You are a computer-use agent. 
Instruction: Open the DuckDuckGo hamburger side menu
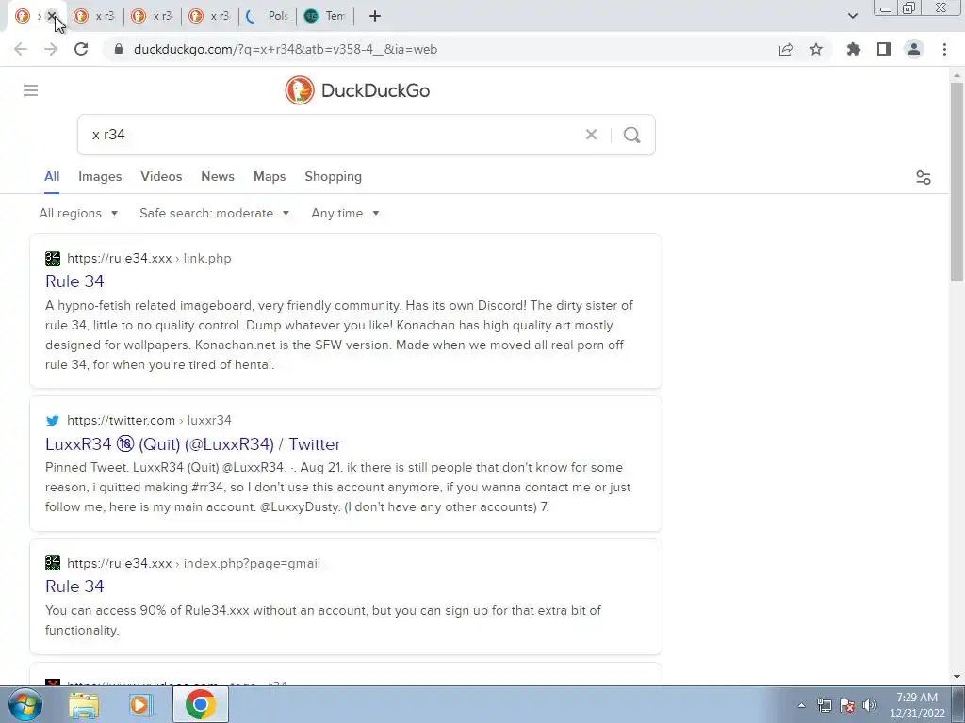(30, 90)
